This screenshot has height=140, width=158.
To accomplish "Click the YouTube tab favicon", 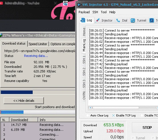I will (1, 3).
